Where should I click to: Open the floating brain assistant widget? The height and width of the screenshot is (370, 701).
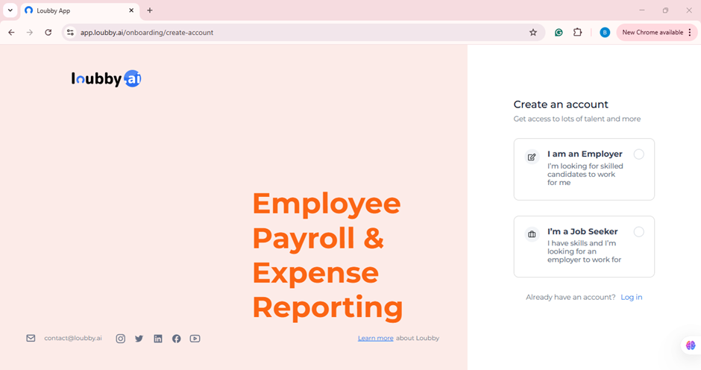coord(691,345)
